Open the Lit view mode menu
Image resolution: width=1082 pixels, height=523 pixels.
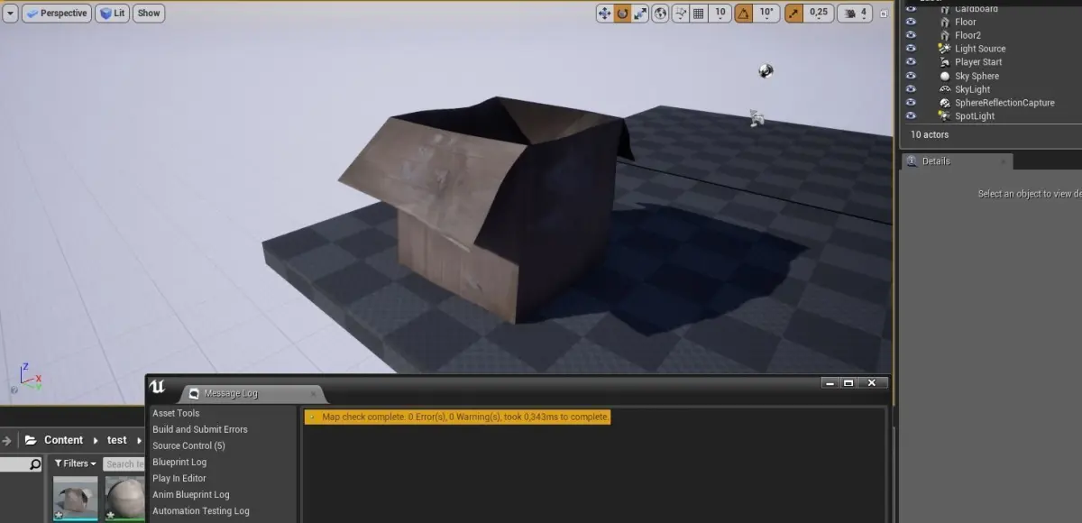[x=113, y=14]
